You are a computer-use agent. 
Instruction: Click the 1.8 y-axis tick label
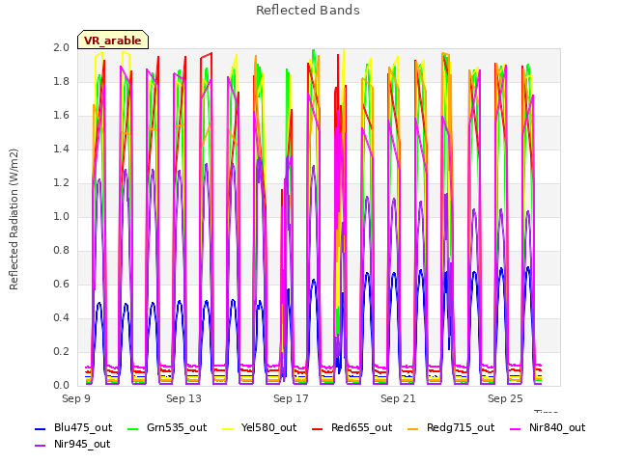[62, 81]
